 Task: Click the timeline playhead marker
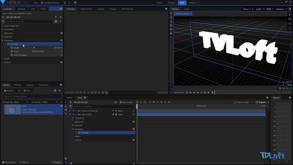click(137, 106)
